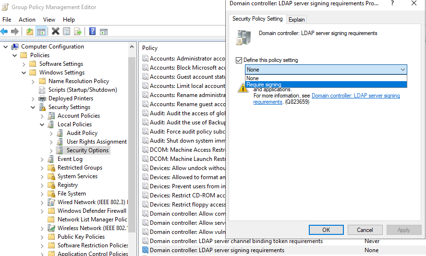
Task: Select Windows Defender Firewall tree item
Action: pyautogui.click(x=92, y=211)
